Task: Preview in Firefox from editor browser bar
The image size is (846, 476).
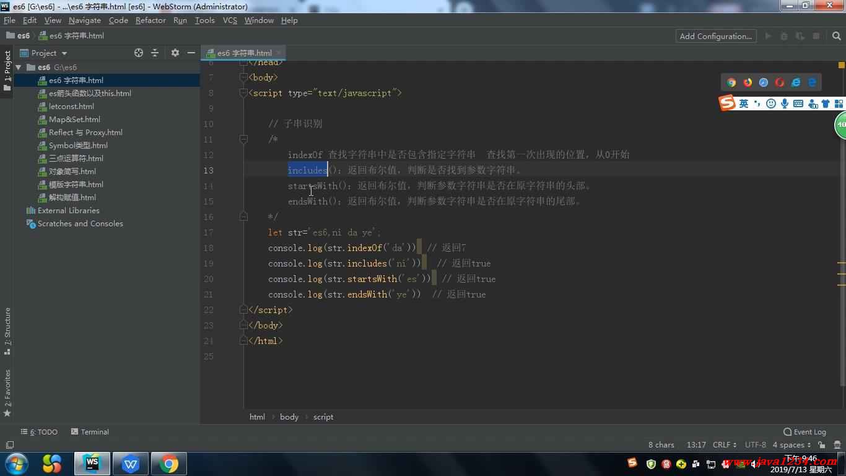Action: (x=748, y=82)
